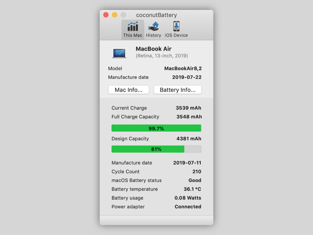Click the 81% design capacity bar
Viewport: 313px width, 235px height.
(156, 149)
